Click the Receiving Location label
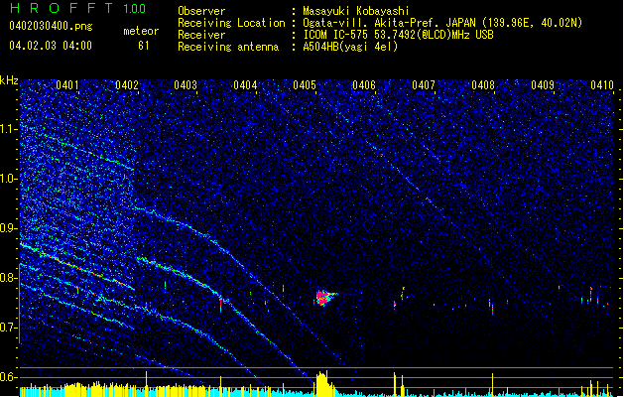Screen dimensions: 624x397 [231, 23]
